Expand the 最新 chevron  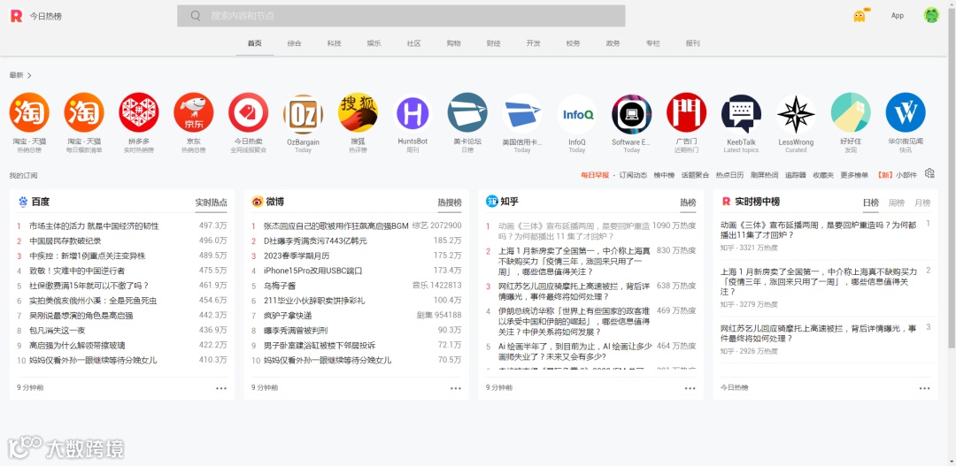tap(29, 75)
